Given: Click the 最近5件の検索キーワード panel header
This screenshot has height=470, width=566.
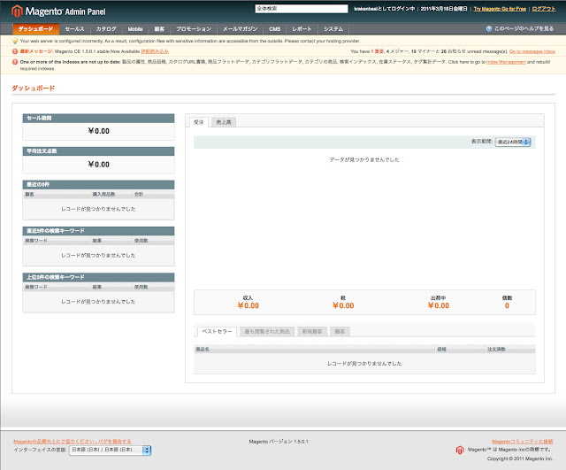Looking at the screenshot, I should click(x=98, y=231).
